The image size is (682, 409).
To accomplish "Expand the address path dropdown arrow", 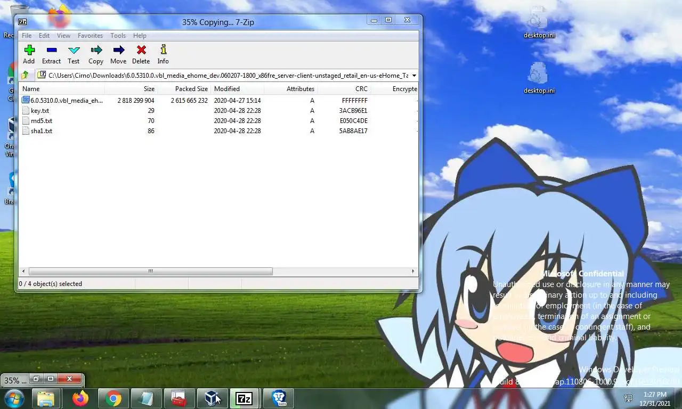I will pos(414,76).
